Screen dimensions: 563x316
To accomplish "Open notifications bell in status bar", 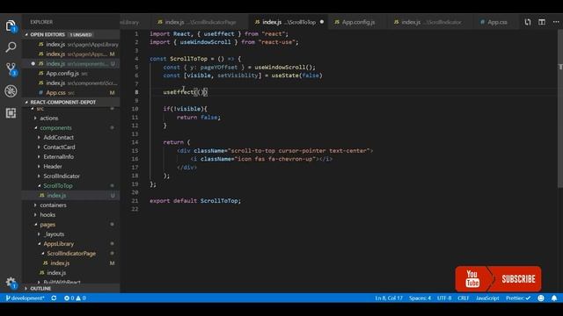I will click(554, 298).
